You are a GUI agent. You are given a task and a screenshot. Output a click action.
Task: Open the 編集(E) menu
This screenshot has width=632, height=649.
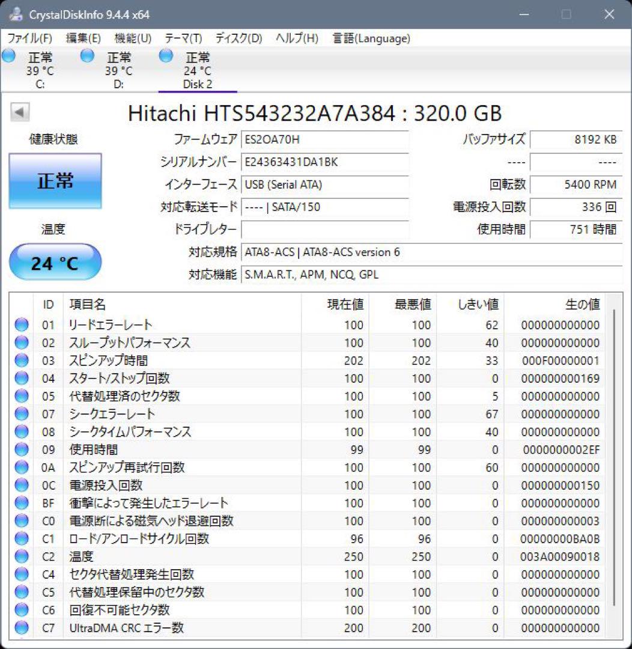83,38
